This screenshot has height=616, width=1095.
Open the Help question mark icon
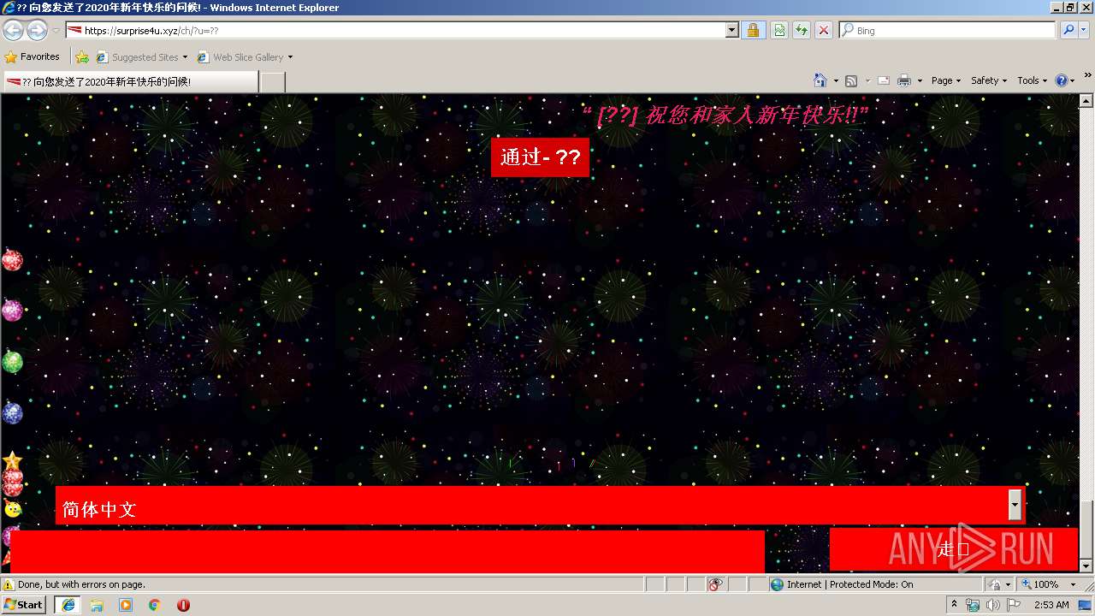click(1062, 80)
